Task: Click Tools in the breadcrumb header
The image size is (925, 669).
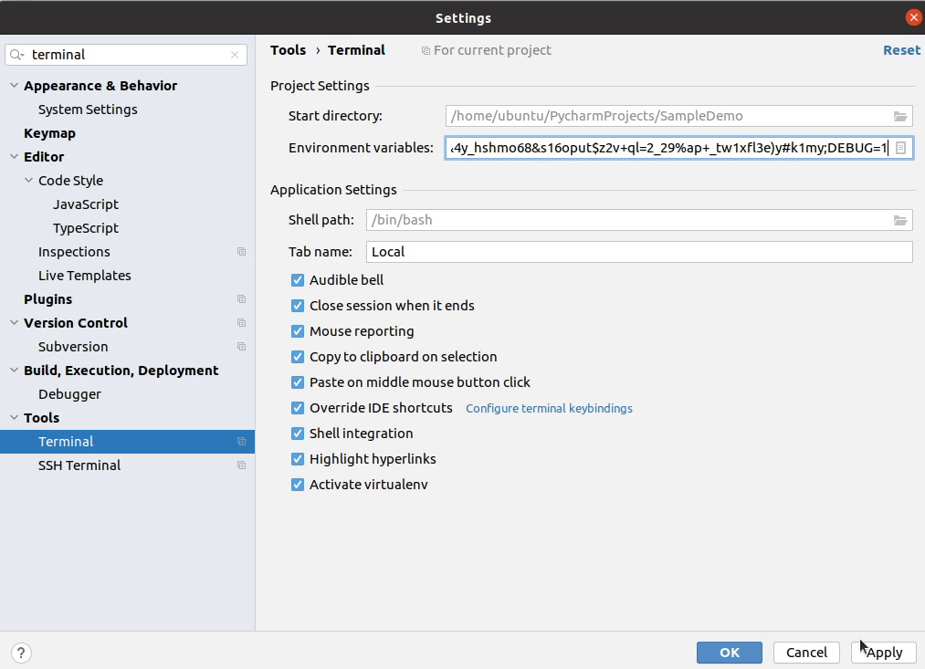Action: click(289, 50)
